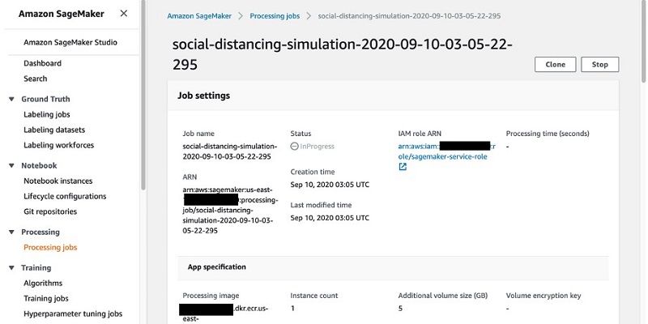Collapse the Notebook section arrow

coord(11,166)
